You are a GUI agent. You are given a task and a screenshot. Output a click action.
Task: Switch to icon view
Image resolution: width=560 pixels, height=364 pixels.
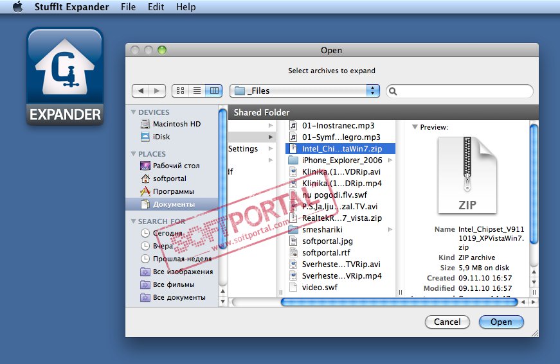pos(181,91)
